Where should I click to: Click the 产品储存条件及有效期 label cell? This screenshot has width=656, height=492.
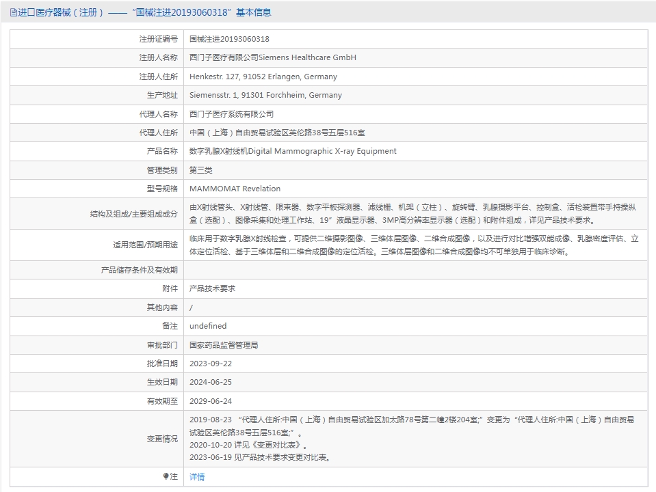click(x=96, y=270)
